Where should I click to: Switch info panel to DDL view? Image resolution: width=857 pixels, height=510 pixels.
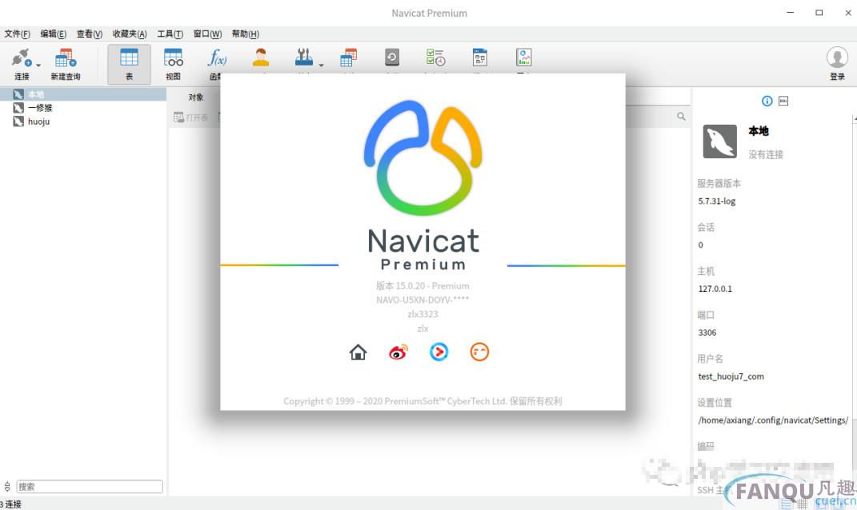[783, 101]
